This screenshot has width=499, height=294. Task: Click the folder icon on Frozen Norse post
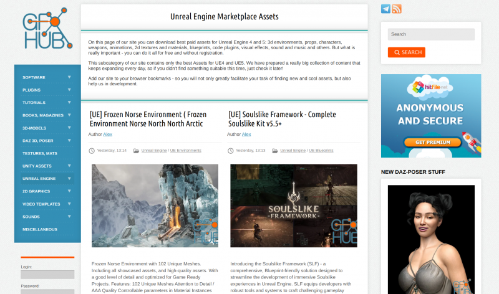[135, 150]
